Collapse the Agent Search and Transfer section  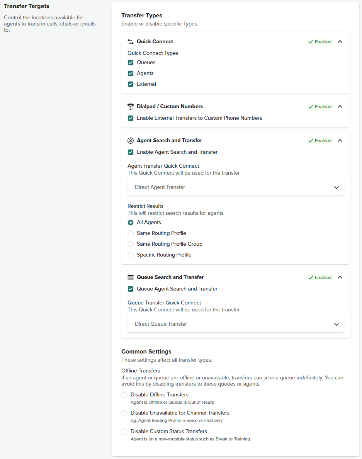pyautogui.click(x=340, y=141)
